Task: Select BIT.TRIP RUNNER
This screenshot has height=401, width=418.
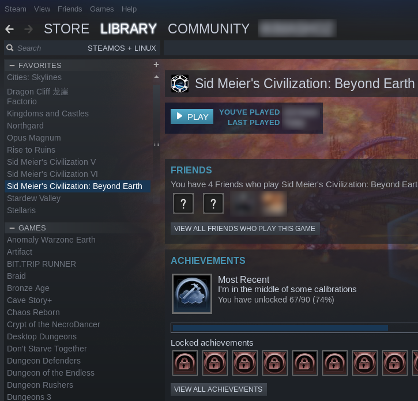Action: pyautogui.click(x=42, y=264)
